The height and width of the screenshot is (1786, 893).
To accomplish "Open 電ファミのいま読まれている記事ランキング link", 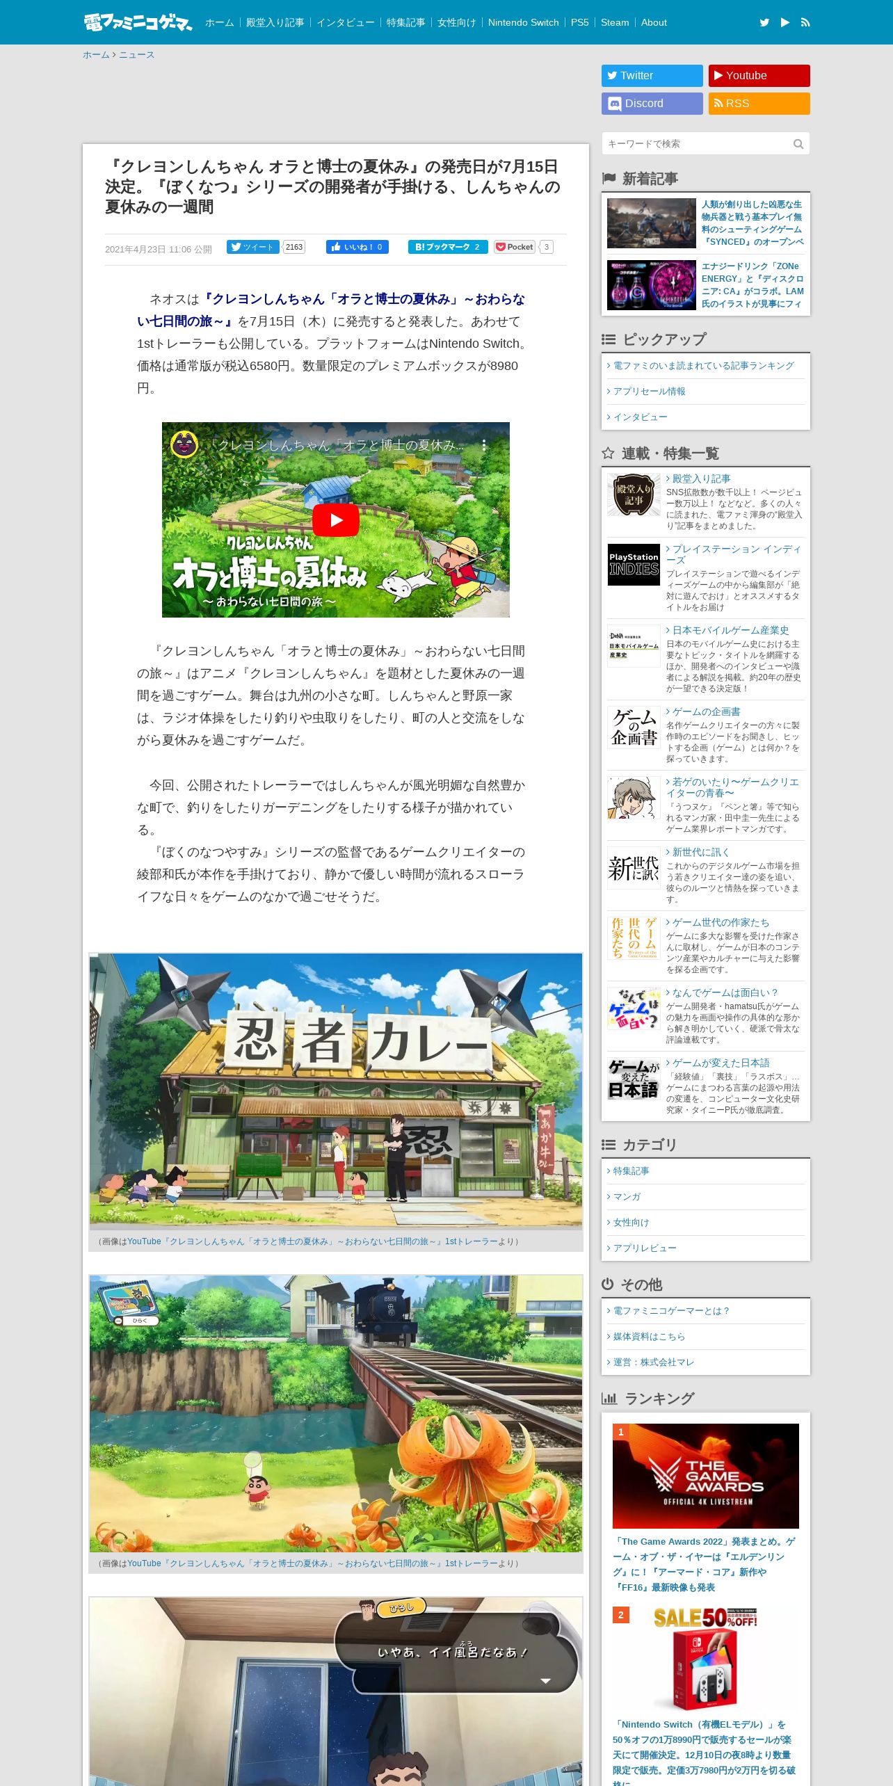I will 703,366.
